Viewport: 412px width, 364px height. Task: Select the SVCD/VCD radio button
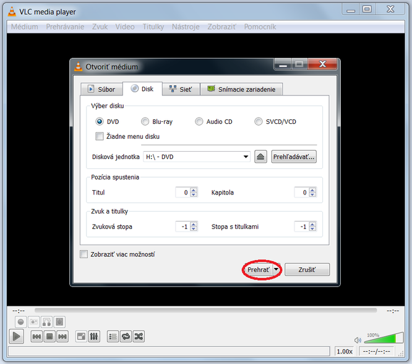259,121
